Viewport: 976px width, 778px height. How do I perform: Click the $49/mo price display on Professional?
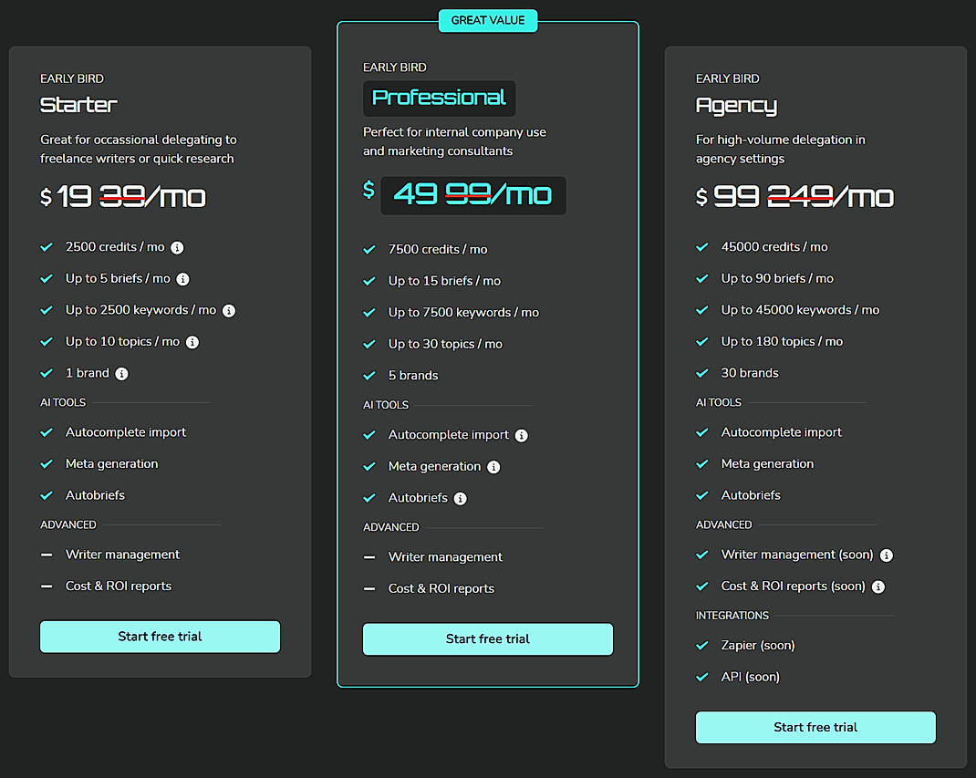(474, 195)
